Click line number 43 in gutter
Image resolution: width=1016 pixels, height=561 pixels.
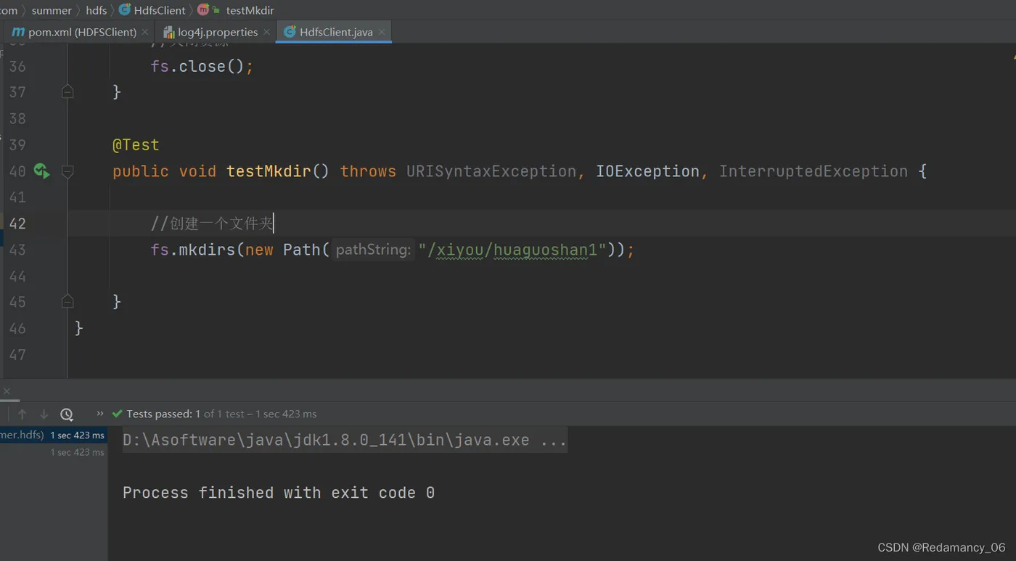coord(17,250)
